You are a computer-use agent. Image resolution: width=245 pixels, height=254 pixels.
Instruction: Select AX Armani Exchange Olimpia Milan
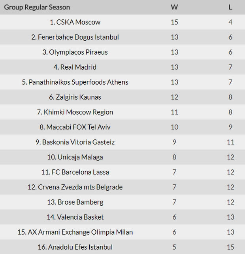[x=75, y=232]
